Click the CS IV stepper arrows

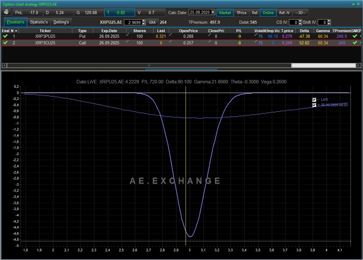300,22
